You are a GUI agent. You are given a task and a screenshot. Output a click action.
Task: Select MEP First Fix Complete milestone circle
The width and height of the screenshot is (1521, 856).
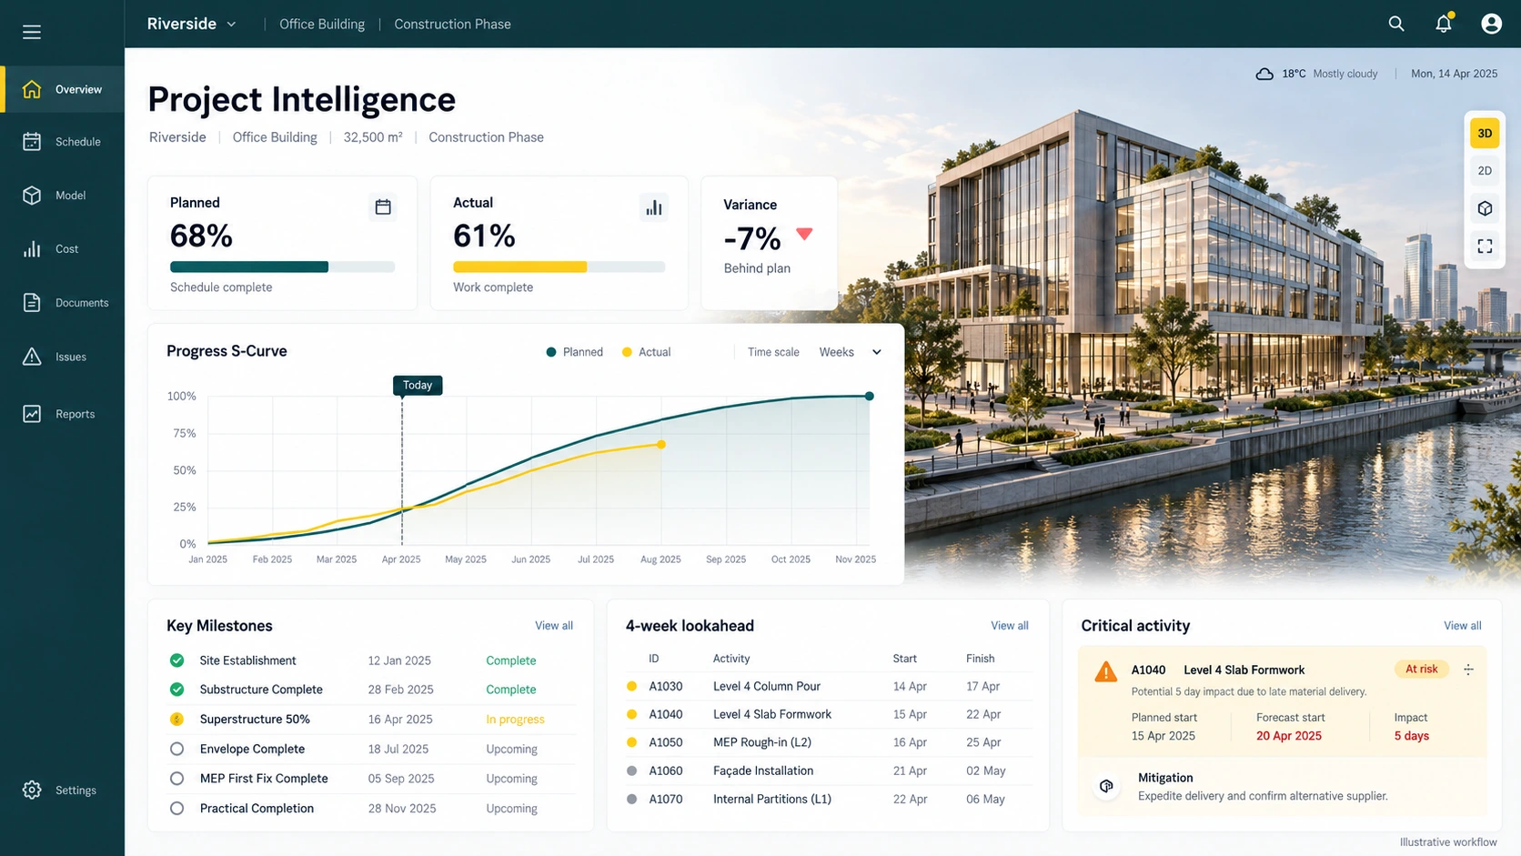coord(176,779)
